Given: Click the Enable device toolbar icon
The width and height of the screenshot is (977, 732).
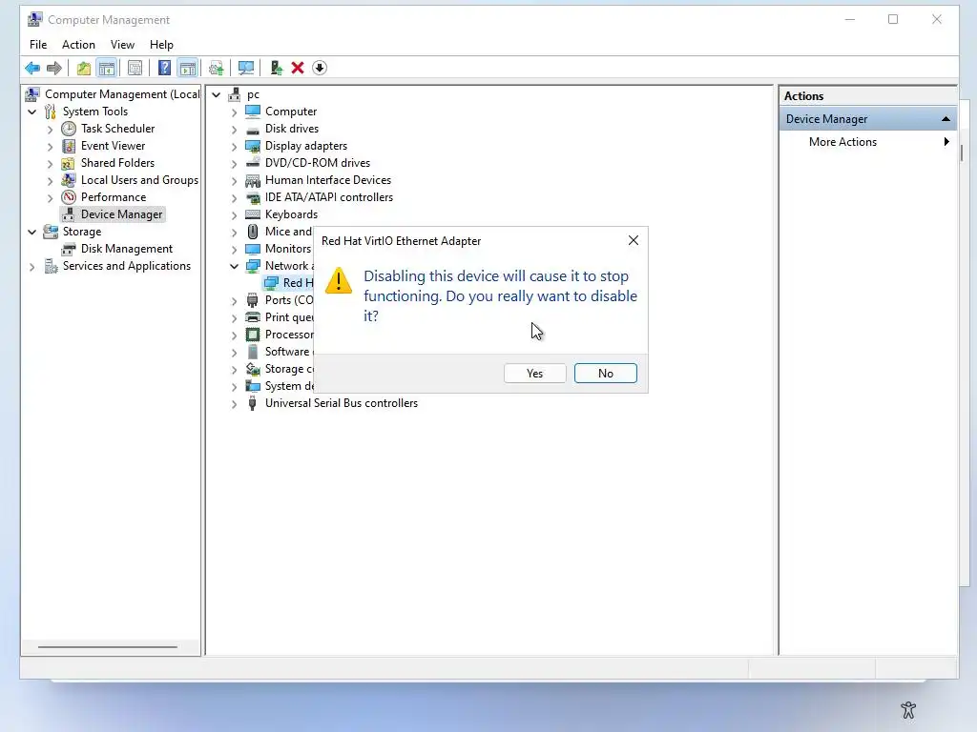Looking at the screenshot, I should [x=276, y=68].
